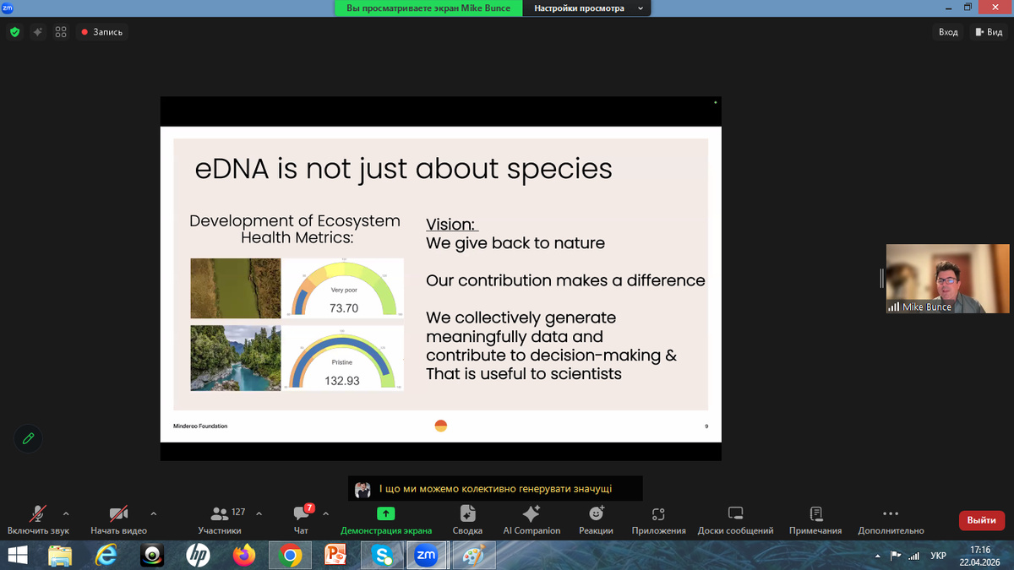Open the Summary (Сводка) tool
The height and width of the screenshot is (570, 1014).
coord(467,519)
